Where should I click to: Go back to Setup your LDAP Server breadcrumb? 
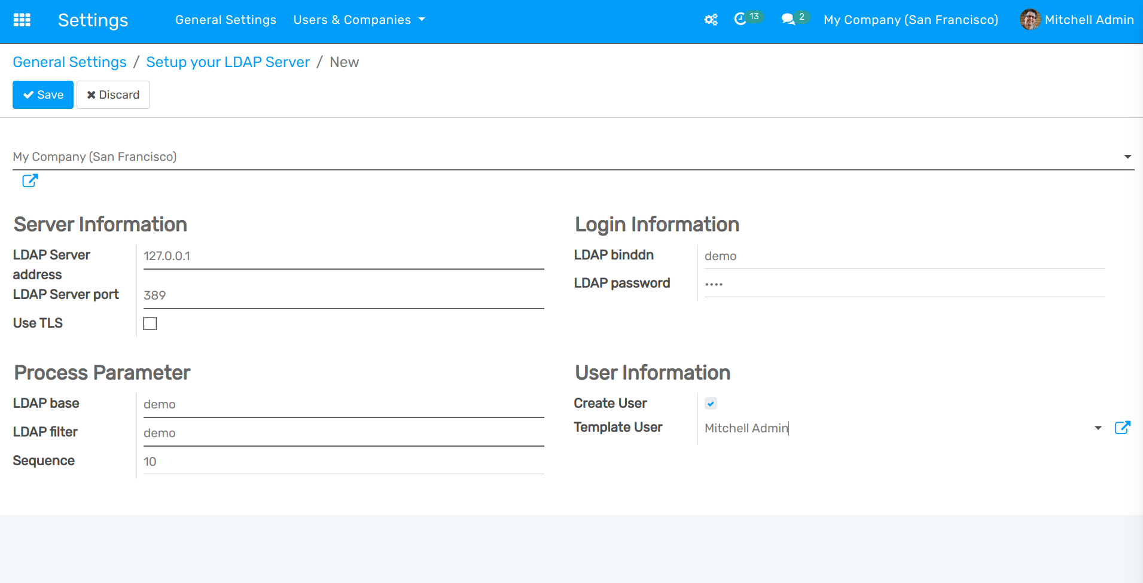[228, 62]
